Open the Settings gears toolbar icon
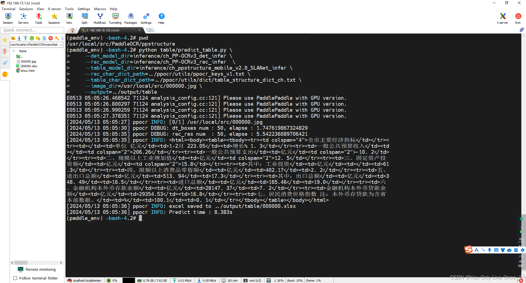This screenshot has width=526, height=283. click(146, 19)
